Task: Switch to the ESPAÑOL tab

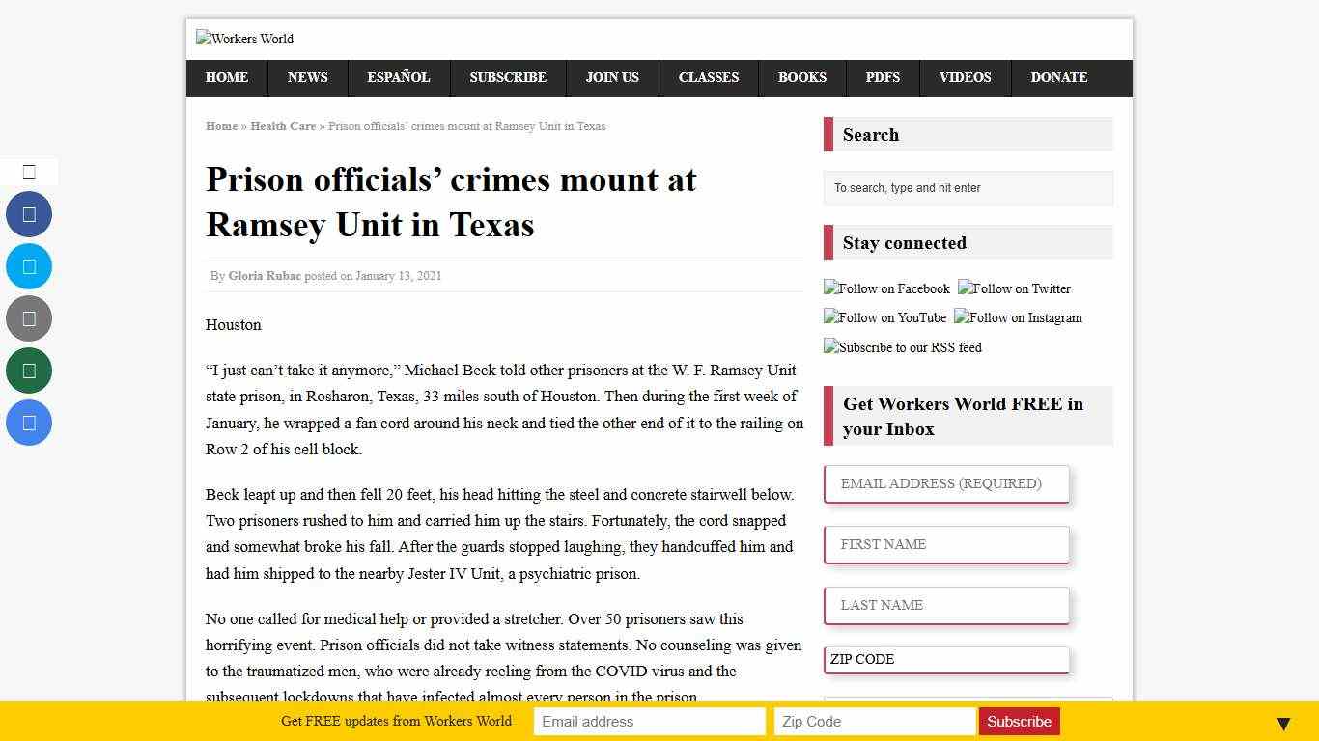Action: point(398,78)
